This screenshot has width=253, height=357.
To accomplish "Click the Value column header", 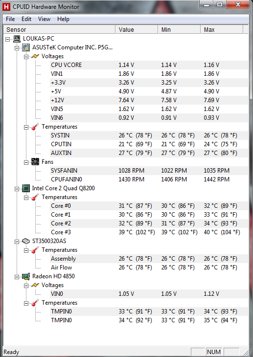I will (x=137, y=30).
